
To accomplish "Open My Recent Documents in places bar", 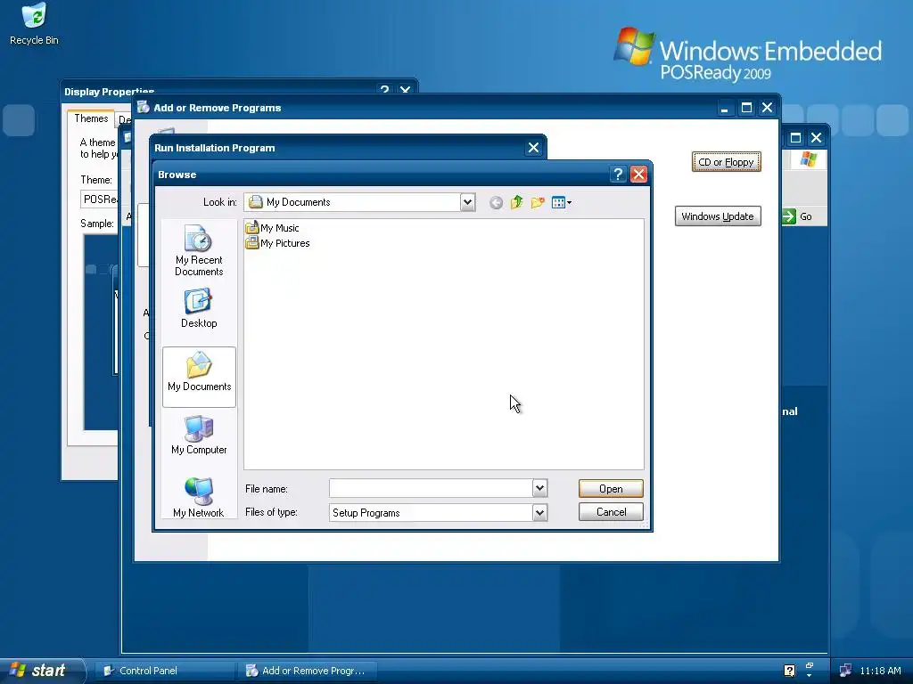I will tap(199, 250).
